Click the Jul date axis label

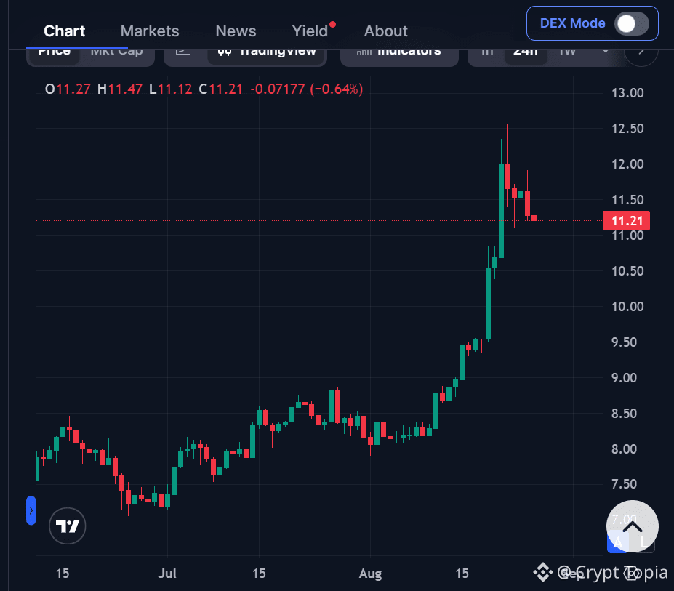pos(167,574)
